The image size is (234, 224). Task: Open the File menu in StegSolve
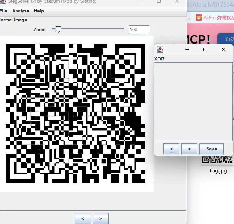click(x=3, y=11)
